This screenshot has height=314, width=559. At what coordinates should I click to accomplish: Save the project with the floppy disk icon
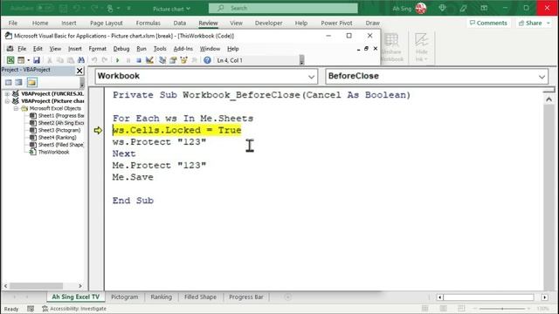click(x=37, y=60)
